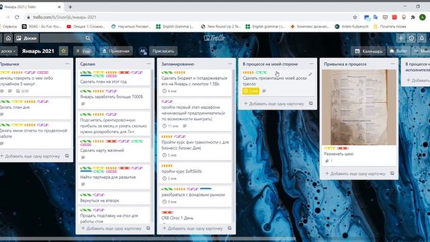The image size is (430, 242).
Task: Bookmark page with star in address bar
Action: 355,17
